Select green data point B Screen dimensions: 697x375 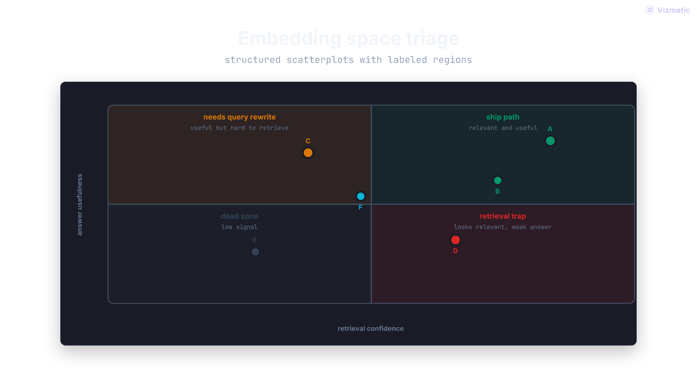click(498, 180)
